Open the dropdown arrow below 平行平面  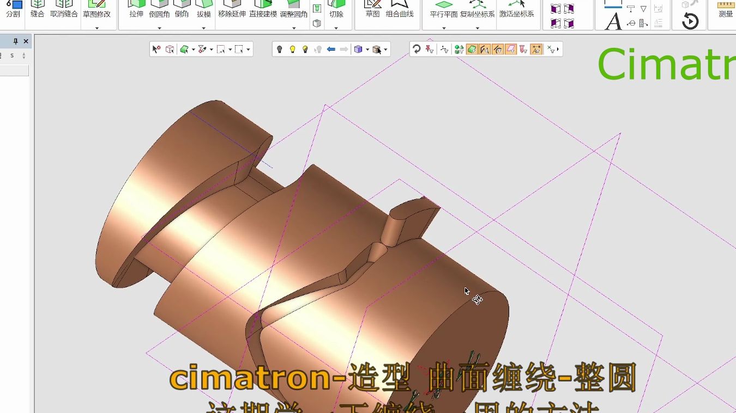tap(444, 28)
